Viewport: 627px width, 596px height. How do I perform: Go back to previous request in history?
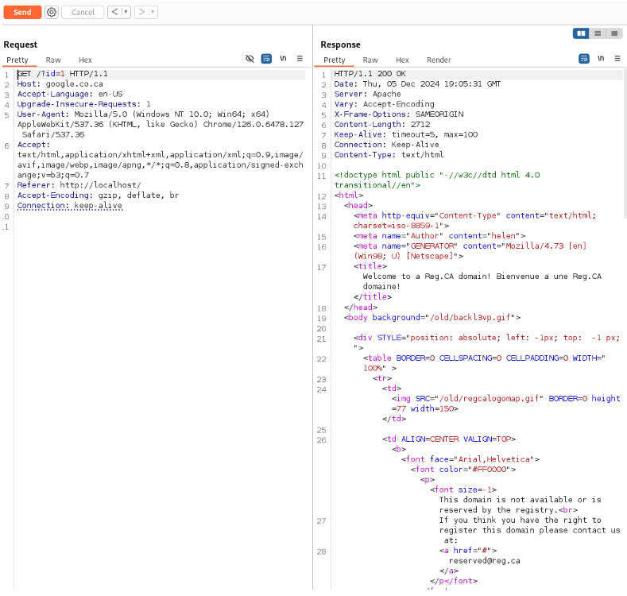click(x=114, y=12)
